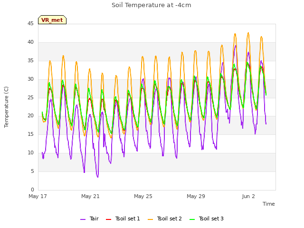The image size is (304, 228).
Task: Click the May 17 x-axis tick label
Action: 38,196
